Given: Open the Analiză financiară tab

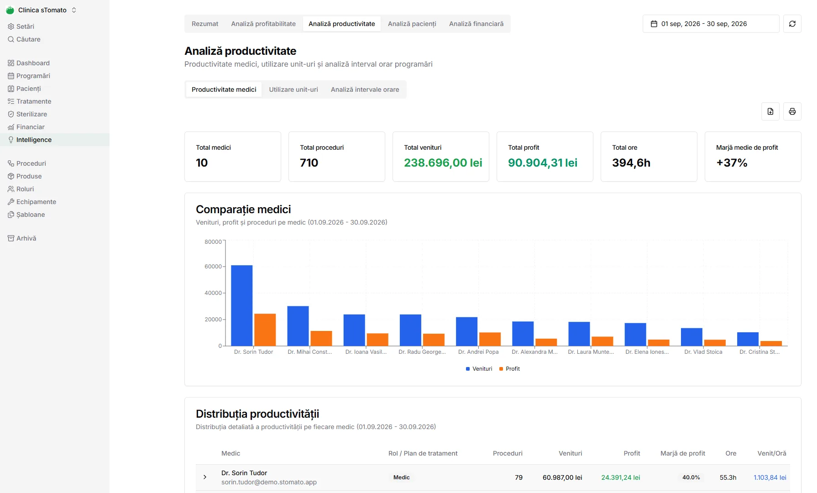Looking at the screenshot, I should (x=477, y=24).
